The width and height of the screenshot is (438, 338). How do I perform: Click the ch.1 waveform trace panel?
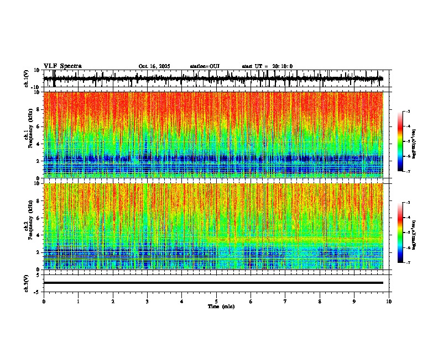[216, 78]
